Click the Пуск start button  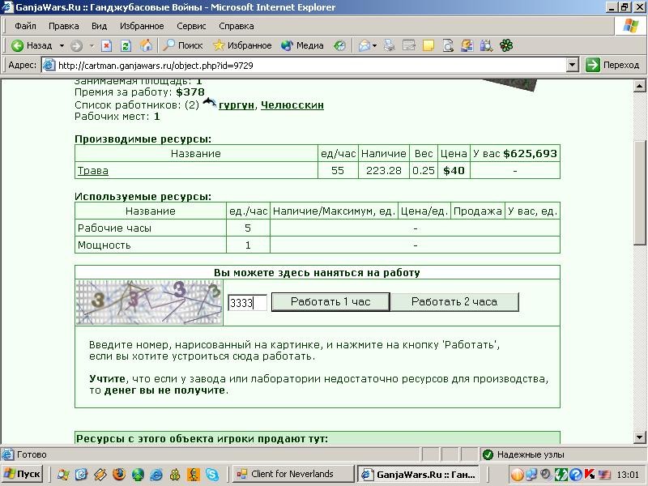(23, 474)
